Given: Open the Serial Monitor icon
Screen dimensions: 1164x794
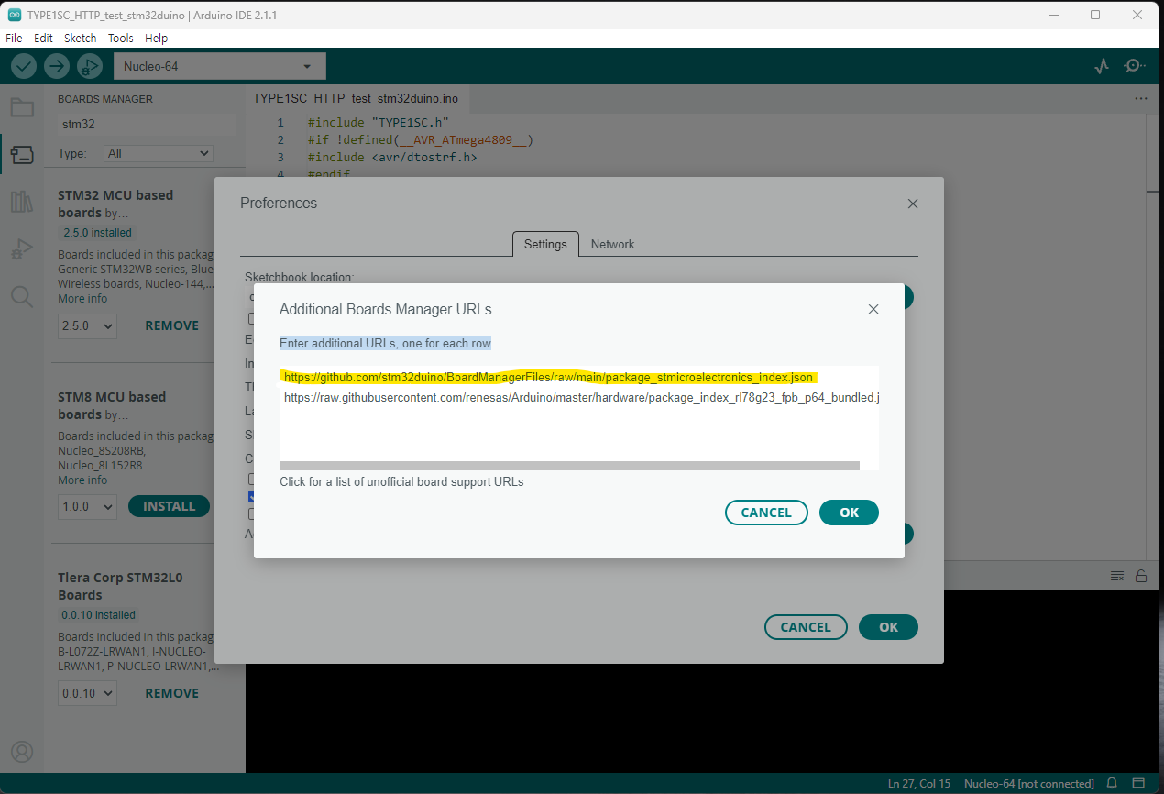Looking at the screenshot, I should pos(1135,66).
